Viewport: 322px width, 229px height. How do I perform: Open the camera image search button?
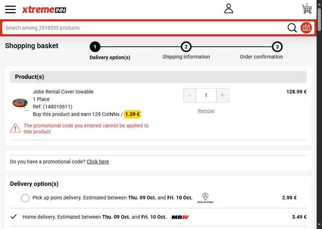(x=306, y=28)
